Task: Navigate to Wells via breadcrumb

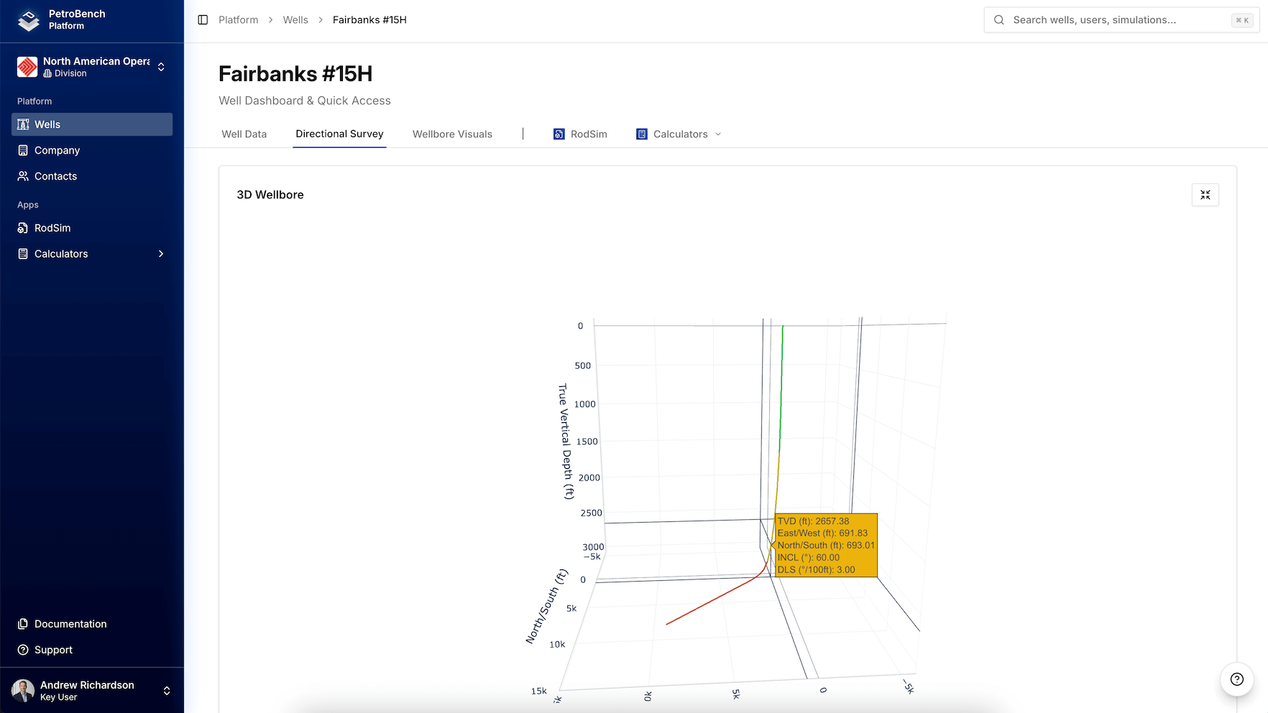Action: tap(295, 19)
